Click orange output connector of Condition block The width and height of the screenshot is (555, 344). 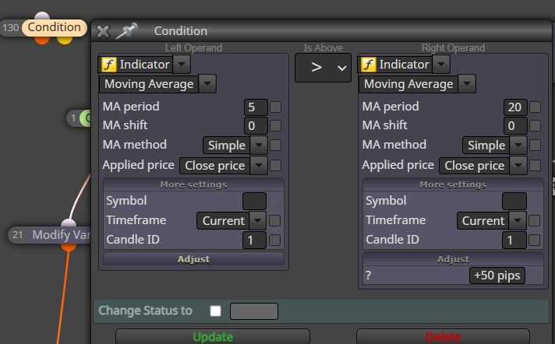pos(42,40)
